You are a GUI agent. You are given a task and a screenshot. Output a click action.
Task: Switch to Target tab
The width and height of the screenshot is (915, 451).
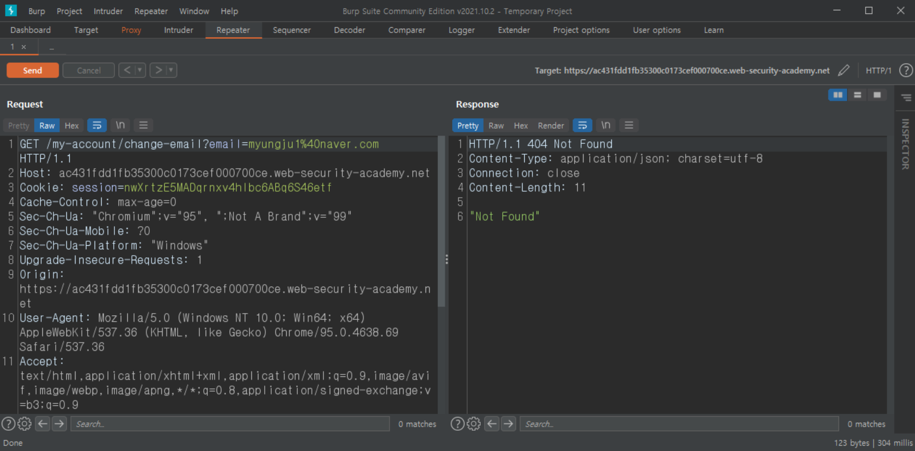tap(86, 30)
